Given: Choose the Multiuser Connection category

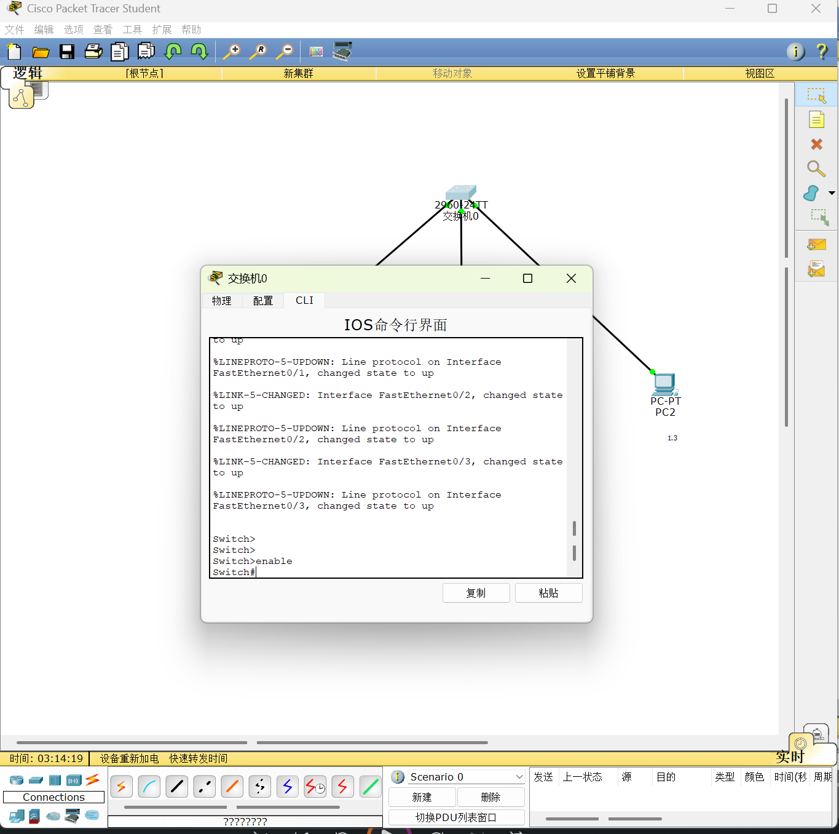Looking at the screenshot, I should 92,816.
